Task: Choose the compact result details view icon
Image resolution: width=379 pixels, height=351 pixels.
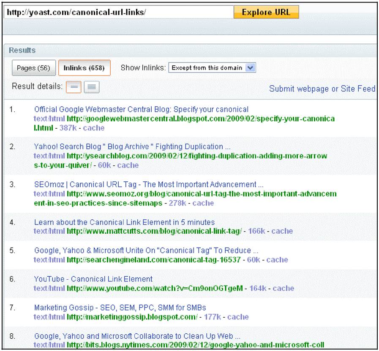Action: click(x=74, y=87)
